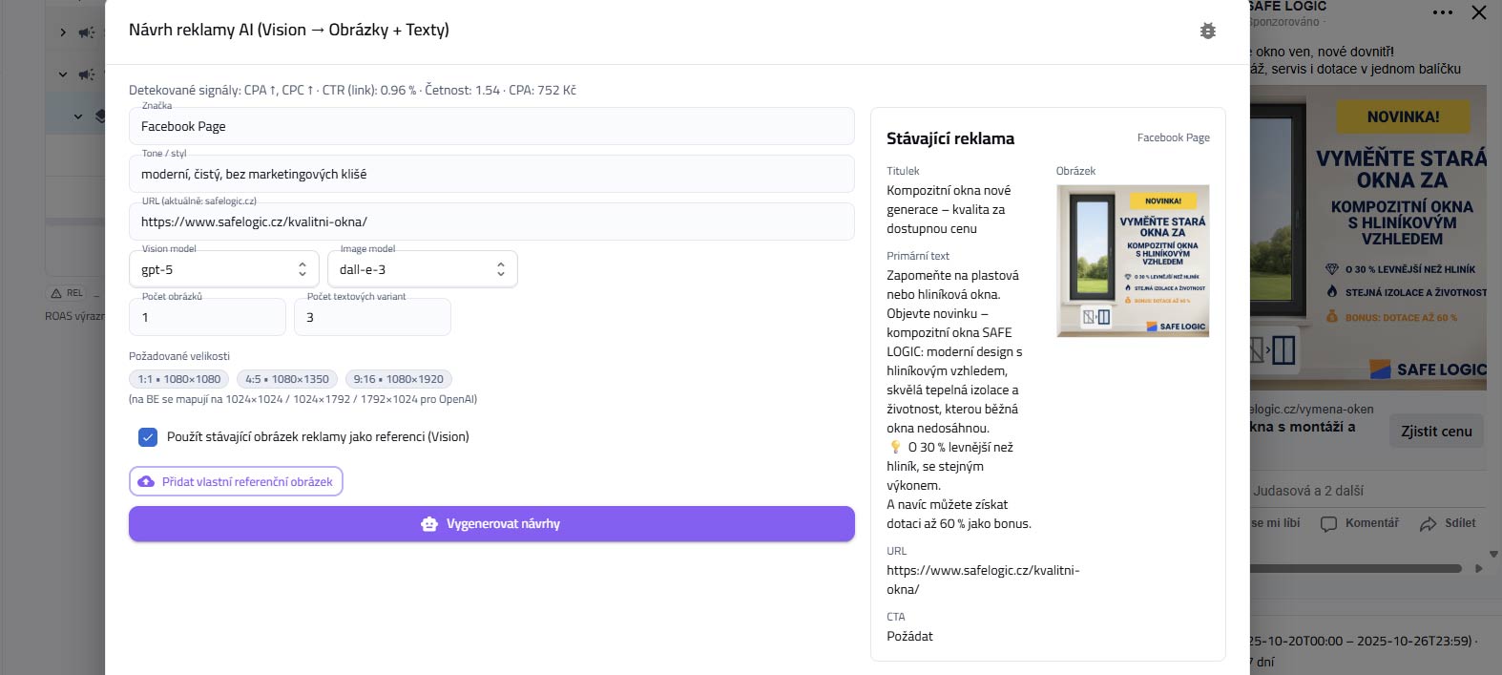The image size is (1502, 675).
Task: Click the existing ad image thumbnail
Action: coord(1133,261)
